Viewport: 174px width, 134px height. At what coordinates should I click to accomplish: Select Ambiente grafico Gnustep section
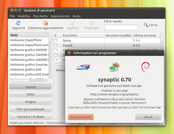click(29, 64)
